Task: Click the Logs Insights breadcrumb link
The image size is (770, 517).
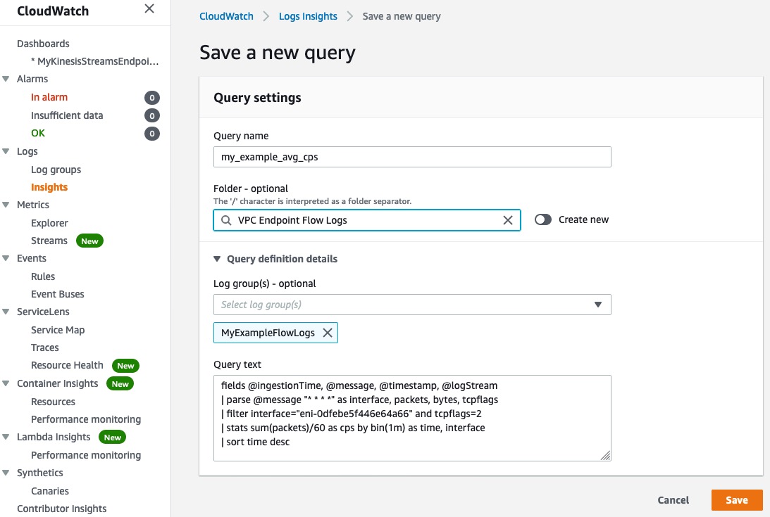Action: [308, 16]
